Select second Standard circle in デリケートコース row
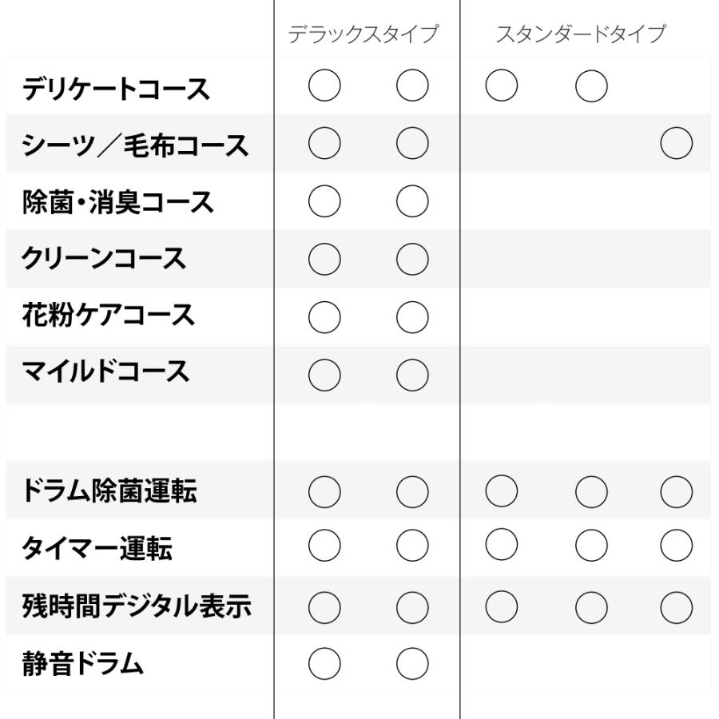Screen dimensions: 719x719 pyautogui.click(x=591, y=86)
